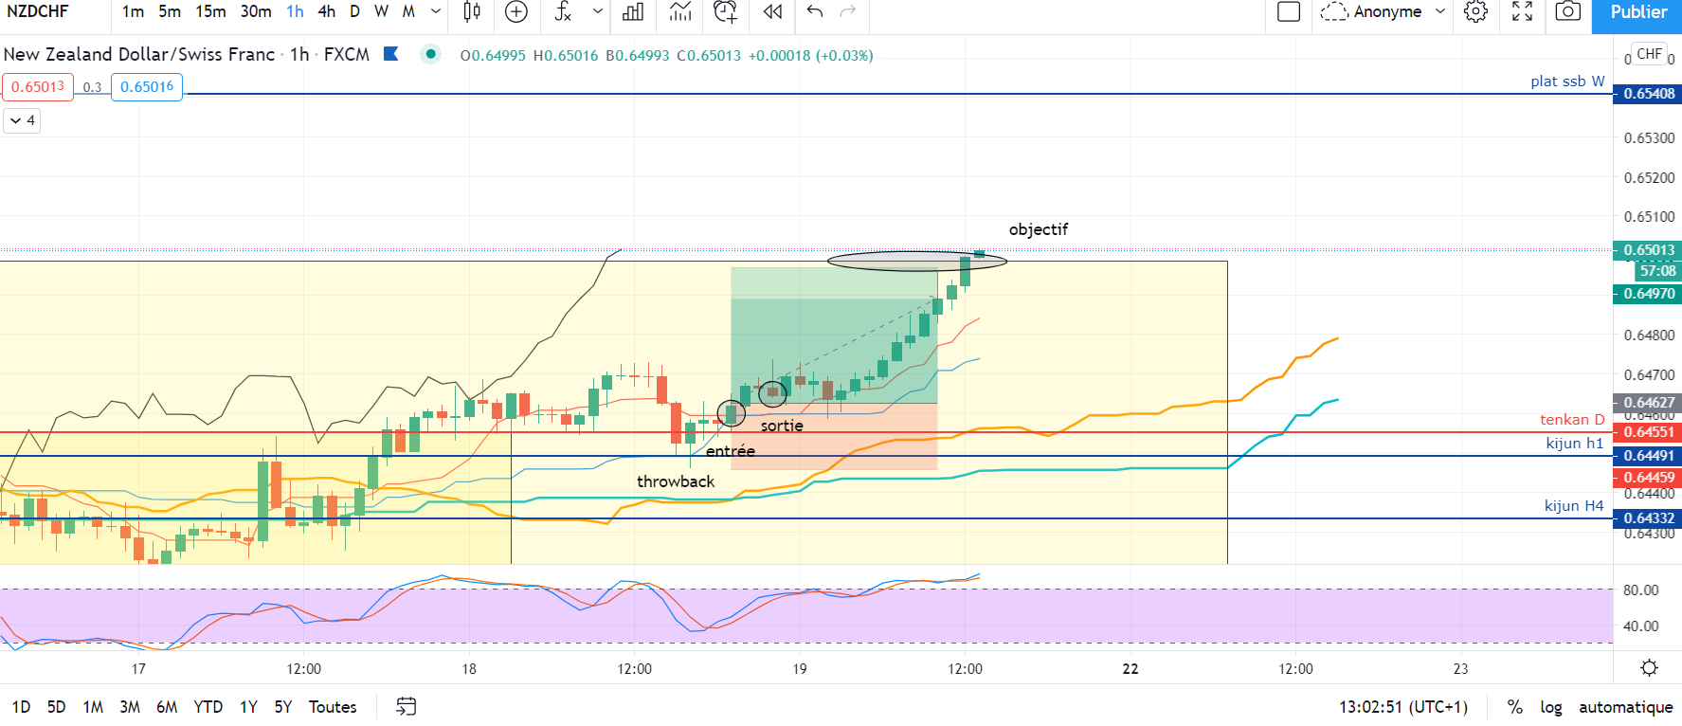Image resolution: width=1682 pixels, height=726 pixels.
Task: Click the flag icon beside FXCM
Action: [x=390, y=54]
